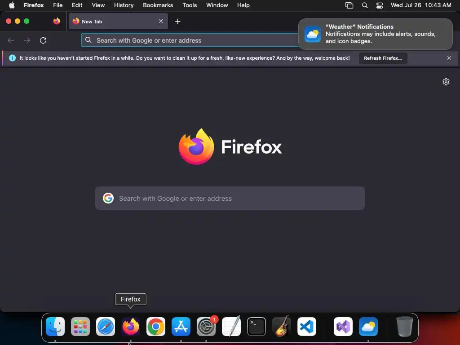Open a new tab with plus button
Viewport: 460px width, 345px height.
(x=177, y=22)
